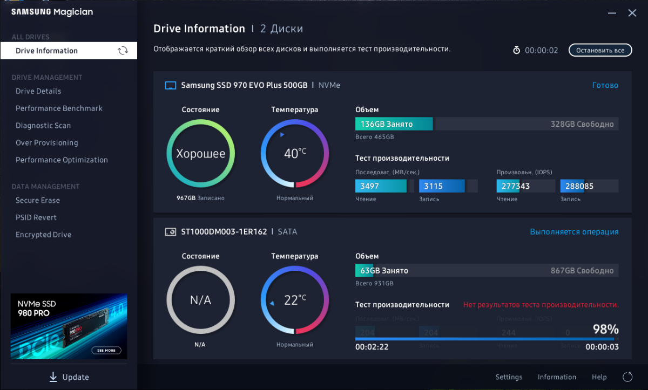Click the 136GB Занято capacity bar
Image resolution: width=648 pixels, height=390 pixels.
point(394,124)
